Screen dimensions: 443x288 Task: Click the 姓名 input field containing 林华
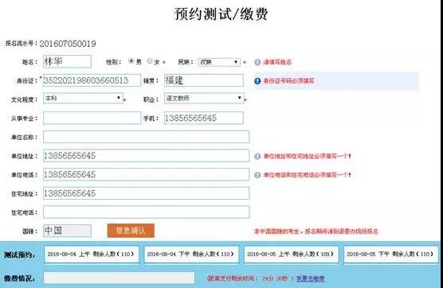[67, 61]
